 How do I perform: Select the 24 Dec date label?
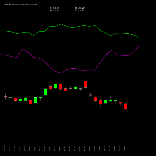[105, 148]
